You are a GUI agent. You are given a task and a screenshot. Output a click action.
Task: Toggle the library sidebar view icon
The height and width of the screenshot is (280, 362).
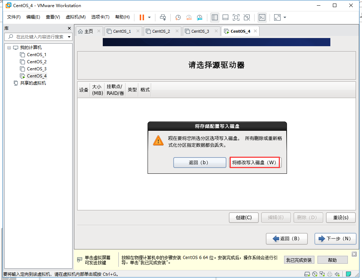(x=215, y=17)
